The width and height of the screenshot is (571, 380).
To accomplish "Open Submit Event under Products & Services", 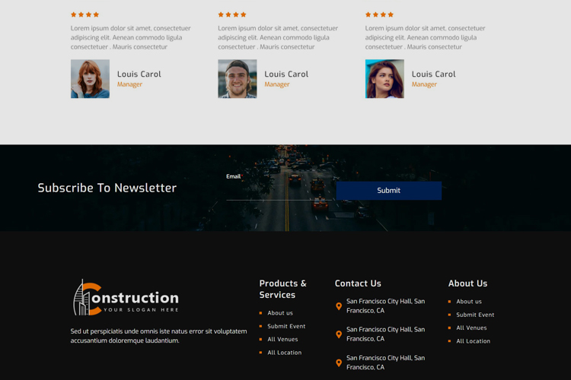I will click(286, 326).
